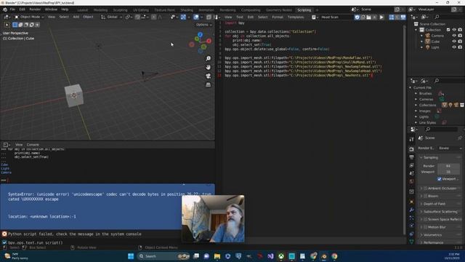The image size is (465, 262).
Task: Click the zoom magnifier in the viewport gizmo column
Action: [x=209, y=58]
